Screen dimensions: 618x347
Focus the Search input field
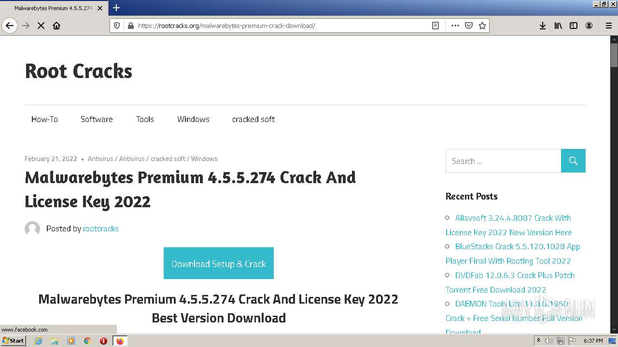pyautogui.click(x=503, y=161)
